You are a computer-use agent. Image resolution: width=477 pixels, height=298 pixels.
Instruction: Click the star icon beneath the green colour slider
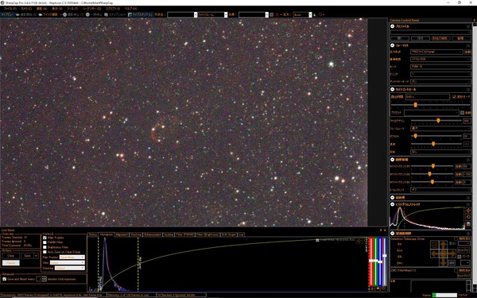click(378, 288)
